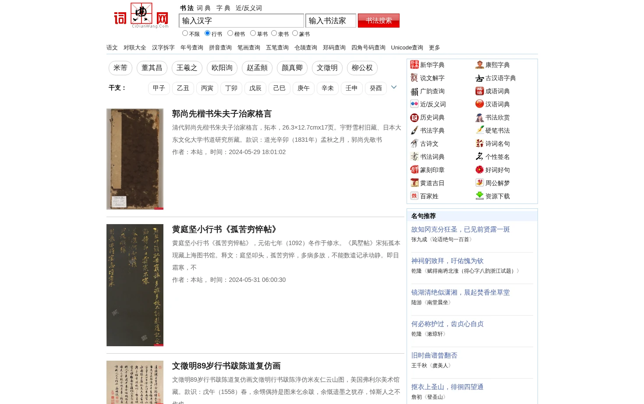Viewport: 644px width, 404px height.
Task: Select the 隶书 radio button
Action: point(274,33)
